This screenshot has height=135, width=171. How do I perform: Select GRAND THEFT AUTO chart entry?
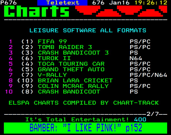coord(71,69)
